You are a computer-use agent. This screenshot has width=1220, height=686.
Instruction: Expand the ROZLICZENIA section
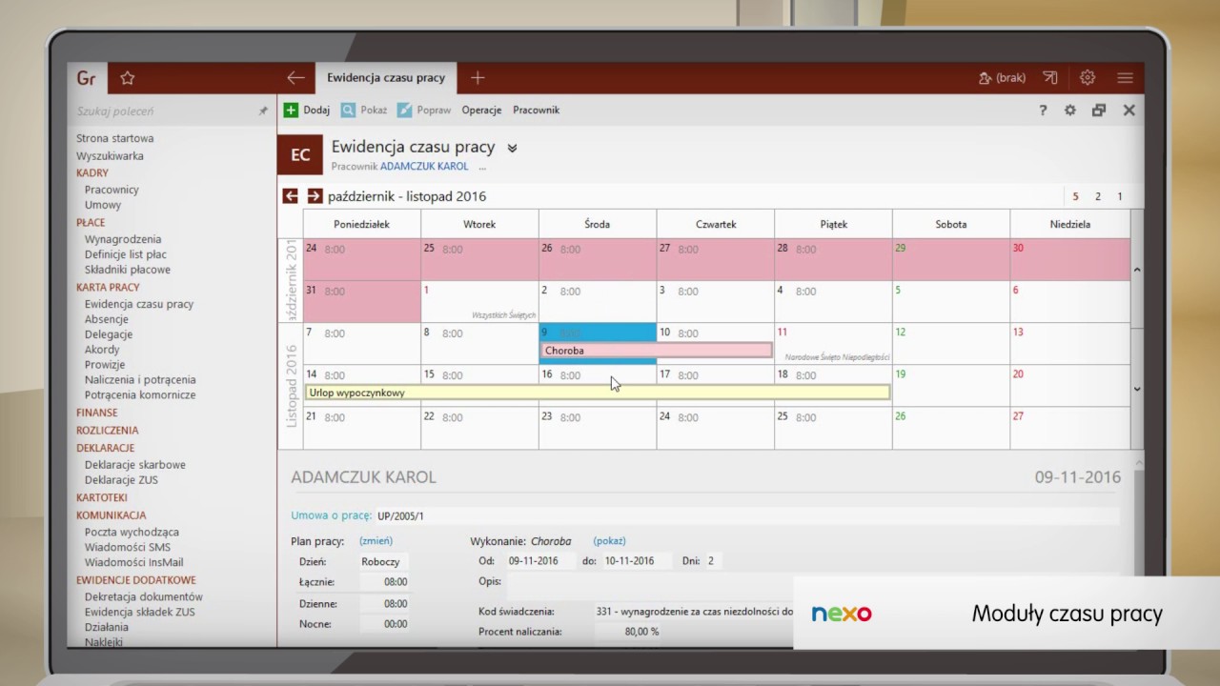(x=107, y=430)
